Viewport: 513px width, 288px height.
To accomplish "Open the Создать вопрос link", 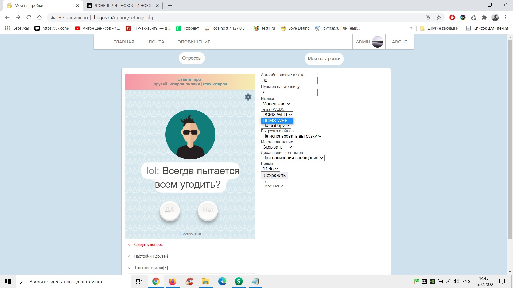I will click(148, 245).
